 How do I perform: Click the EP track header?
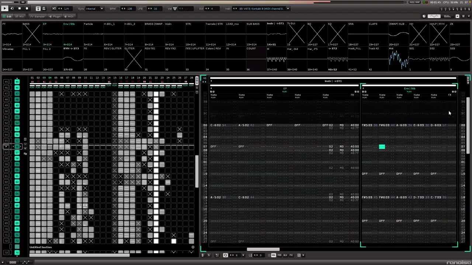tap(285, 88)
